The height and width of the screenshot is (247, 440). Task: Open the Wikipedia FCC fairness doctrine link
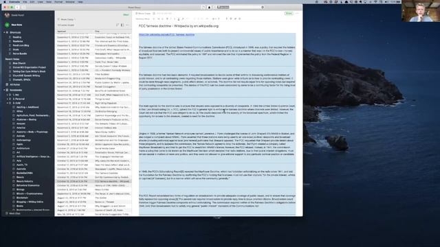[x=166, y=34]
